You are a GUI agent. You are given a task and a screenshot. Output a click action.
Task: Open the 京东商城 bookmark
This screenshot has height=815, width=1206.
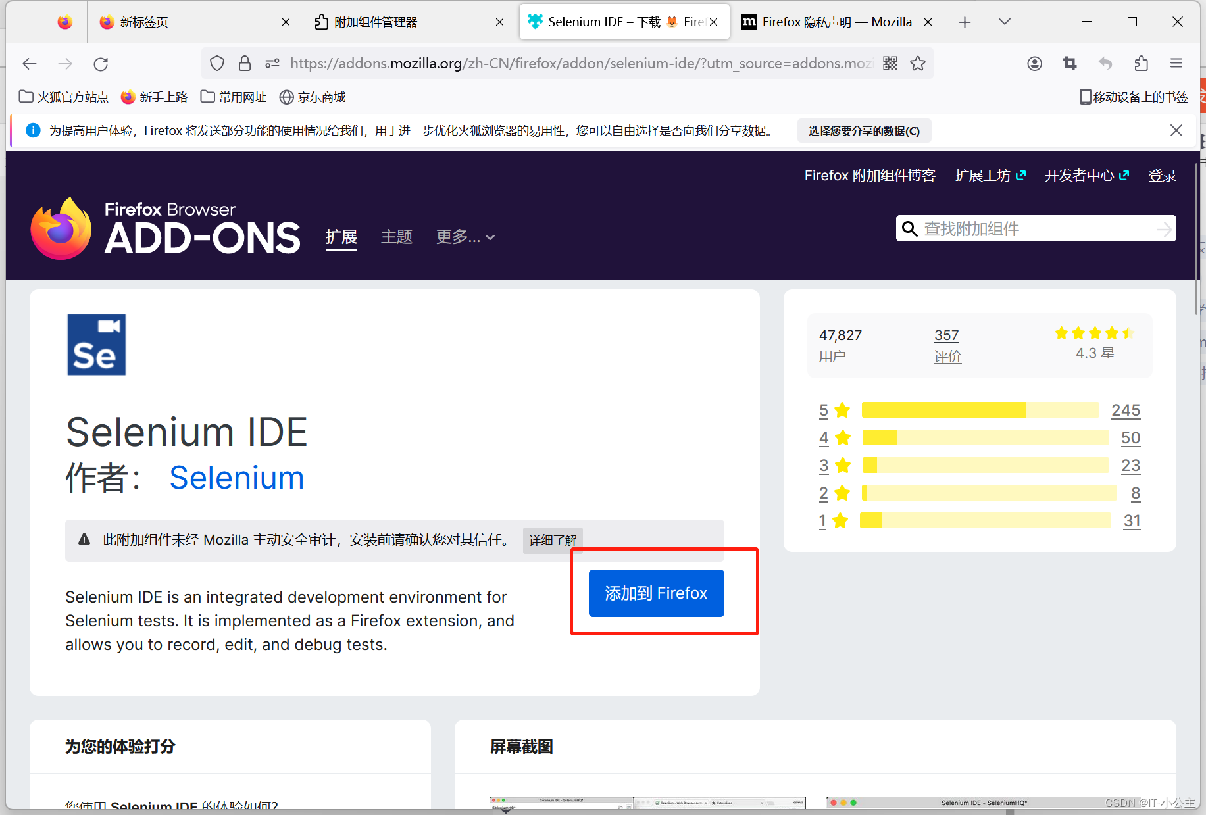pyautogui.click(x=313, y=97)
